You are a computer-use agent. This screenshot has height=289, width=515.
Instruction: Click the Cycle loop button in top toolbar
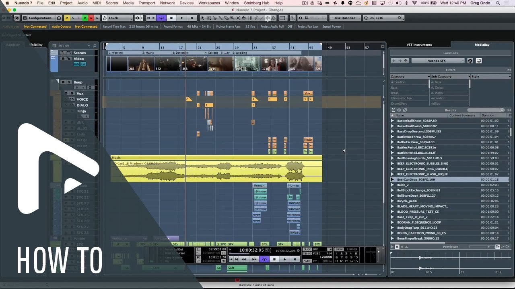click(161, 18)
